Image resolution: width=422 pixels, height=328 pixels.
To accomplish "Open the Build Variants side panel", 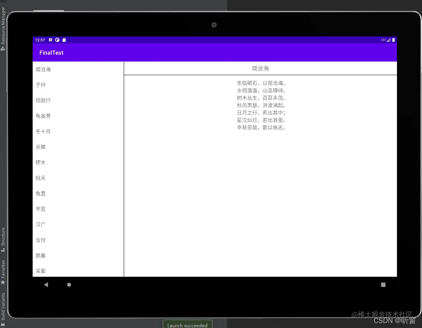I will point(3,310).
